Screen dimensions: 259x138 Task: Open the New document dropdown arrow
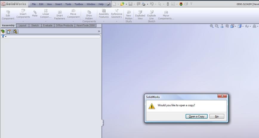click(x=118, y=4)
